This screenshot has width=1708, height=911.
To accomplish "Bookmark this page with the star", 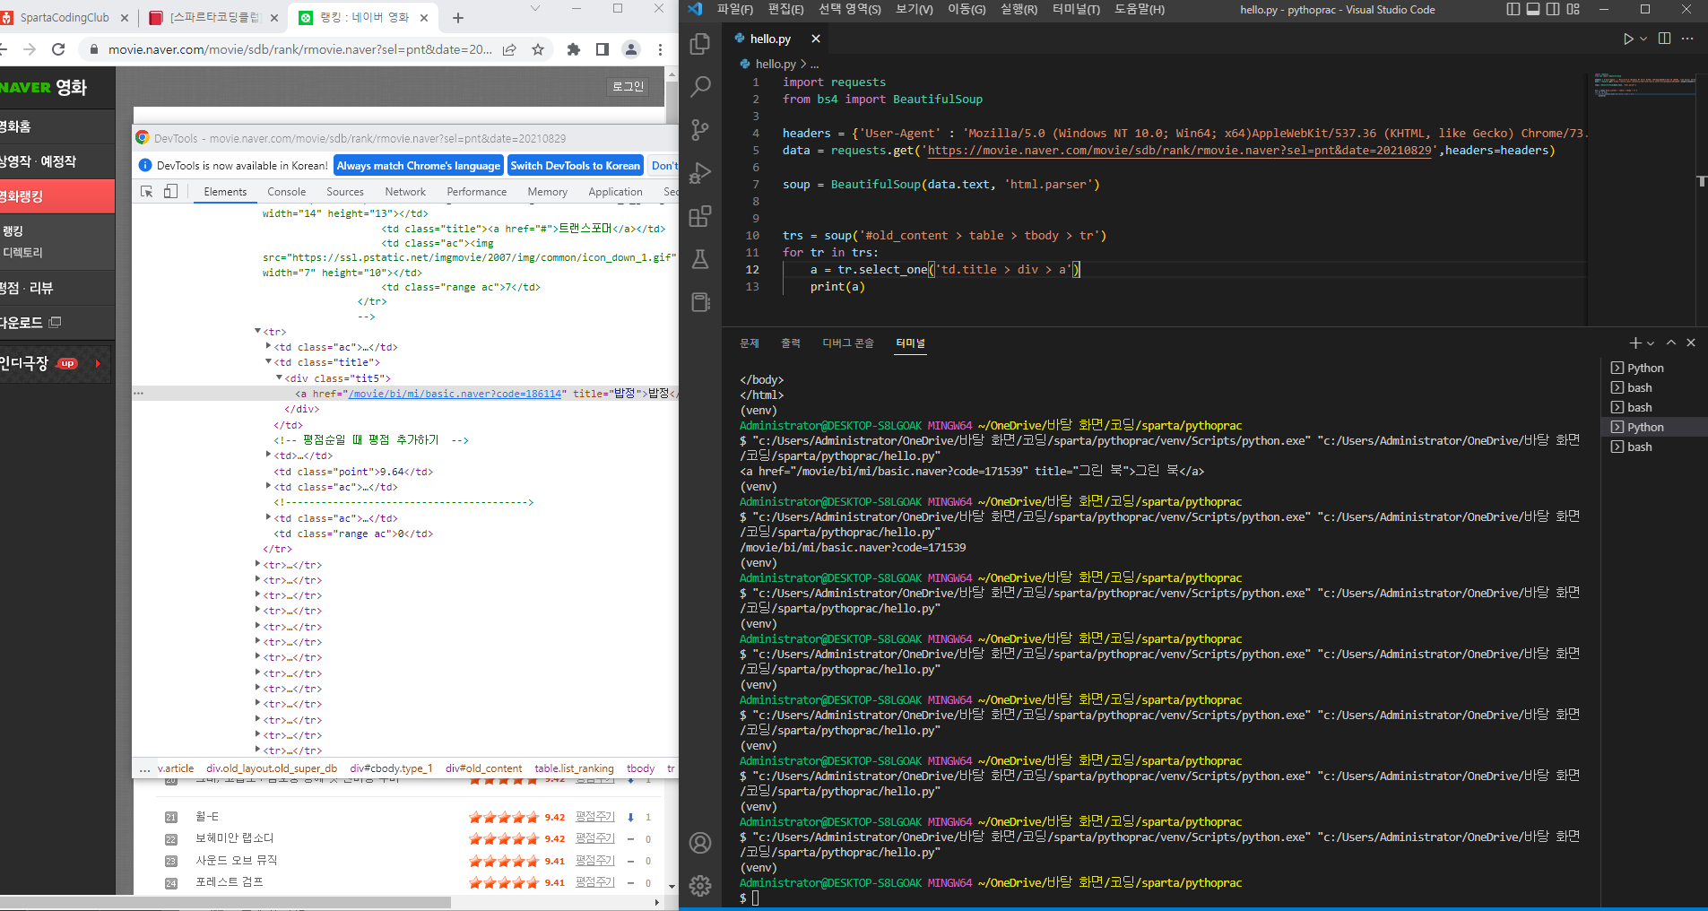I will (x=538, y=49).
